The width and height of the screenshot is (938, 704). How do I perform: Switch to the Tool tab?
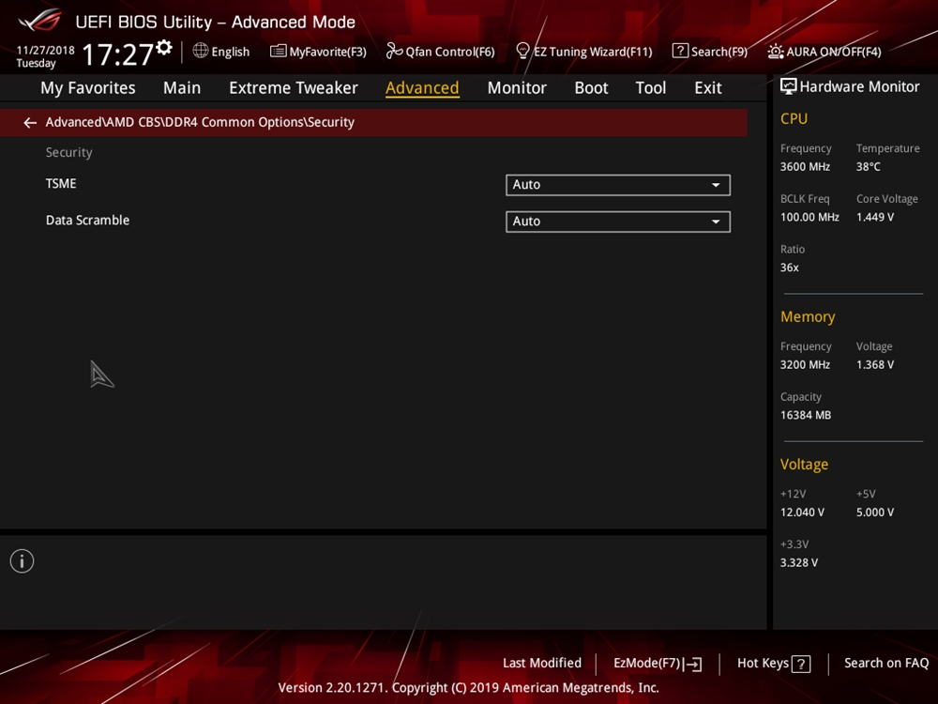click(651, 88)
